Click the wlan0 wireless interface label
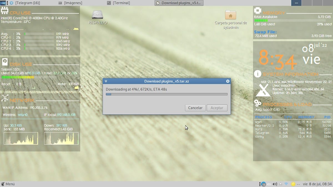Image resolution: width=333 pixels, height=187 pixels. (23, 115)
